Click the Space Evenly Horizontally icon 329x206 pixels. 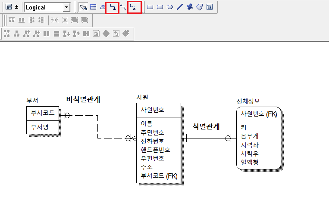click(55, 20)
